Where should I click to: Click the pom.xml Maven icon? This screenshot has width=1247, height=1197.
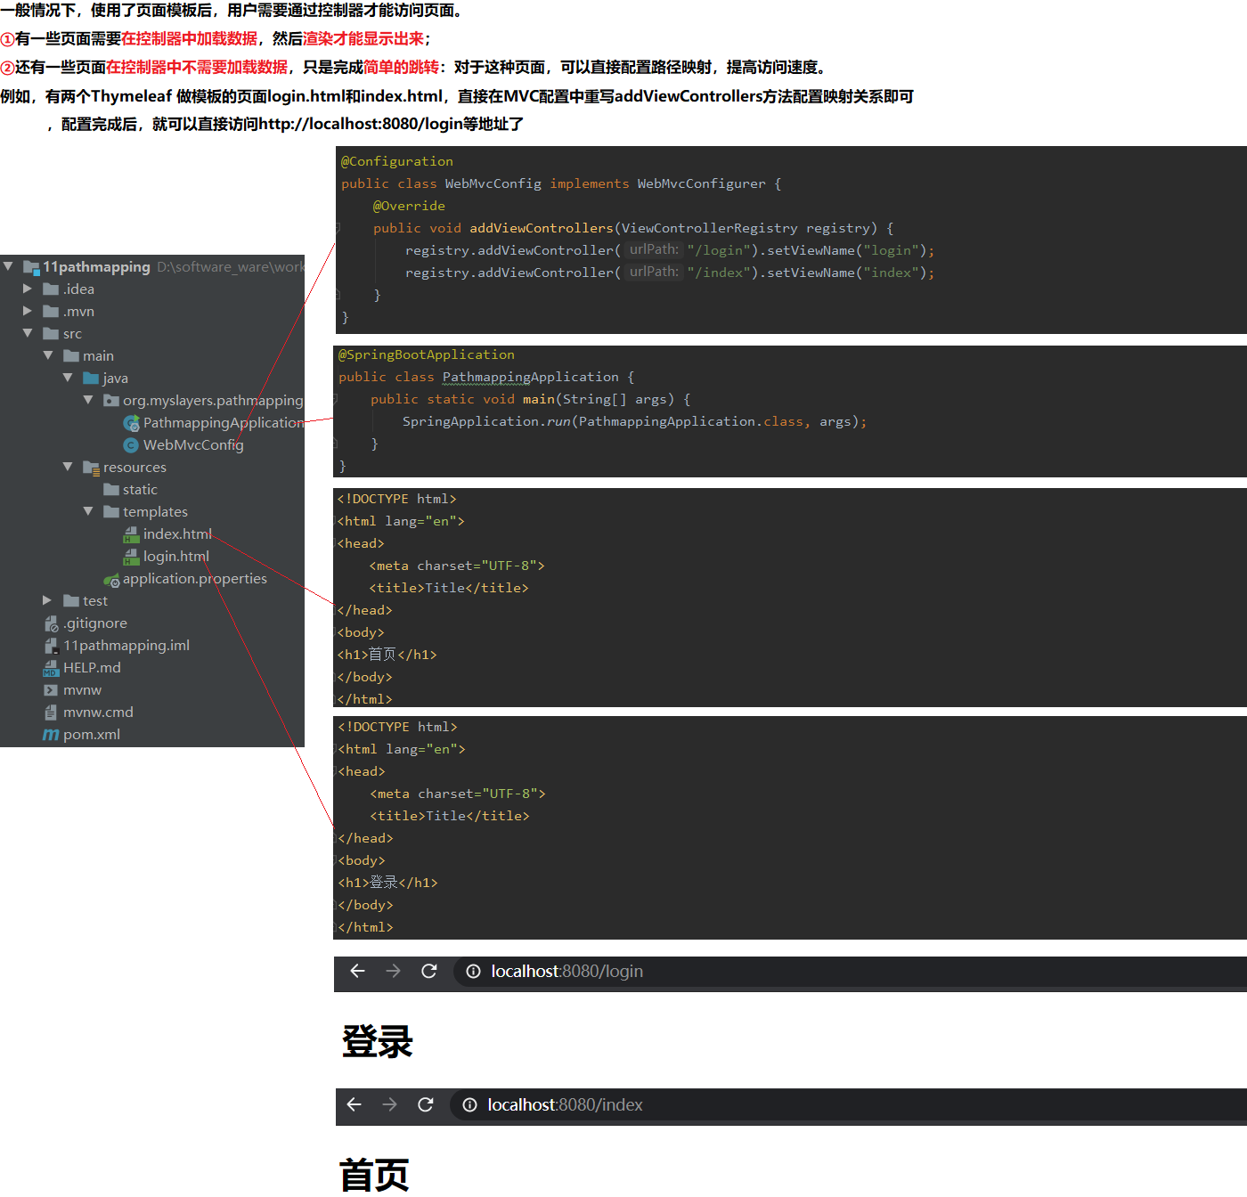[x=51, y=735]
